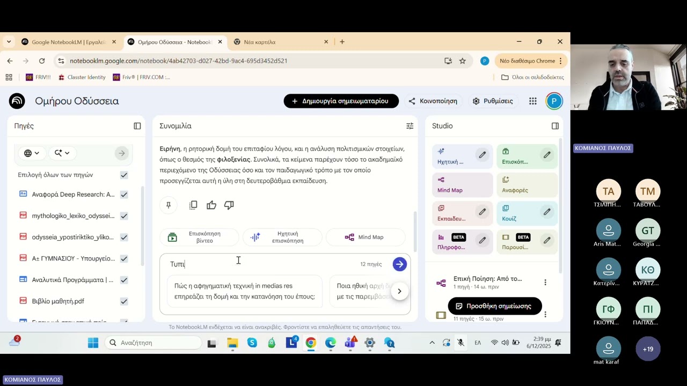The width and height of the screenshot is (687, 386).
Task: Click Κοινοποίηση share button
Action: [x=433, y=101]
